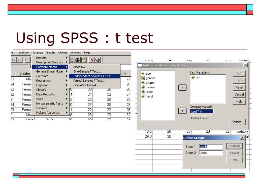Click the Grouping Variable field type(? ?)
The height and width of the screenshot is (193, 258).
202,111
